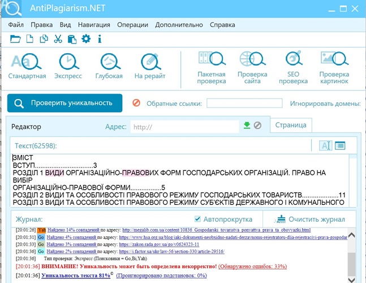Viewport: 366px width, 283px height.
Task: Cancel address loading with gray stop icon
Action: tap(257, 126)
